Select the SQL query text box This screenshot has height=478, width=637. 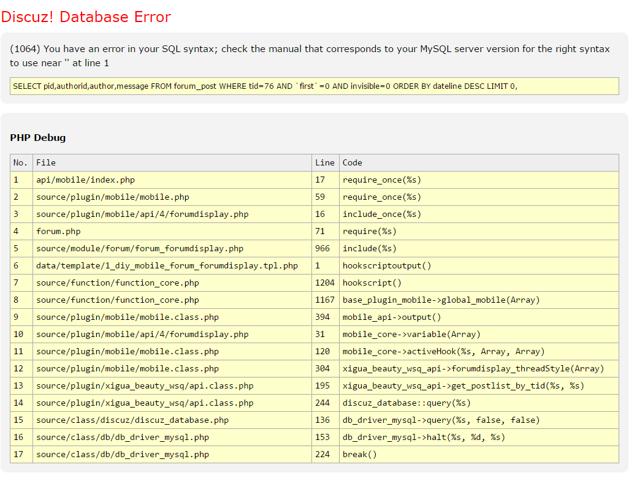click(315, 86)
